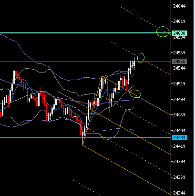Select the gray 24555 current price label
The height and width of the screenshot is (196, 195).
tap(179, 61)
